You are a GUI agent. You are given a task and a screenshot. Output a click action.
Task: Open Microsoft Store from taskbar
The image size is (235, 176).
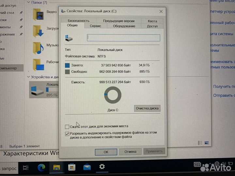[72, 167]
